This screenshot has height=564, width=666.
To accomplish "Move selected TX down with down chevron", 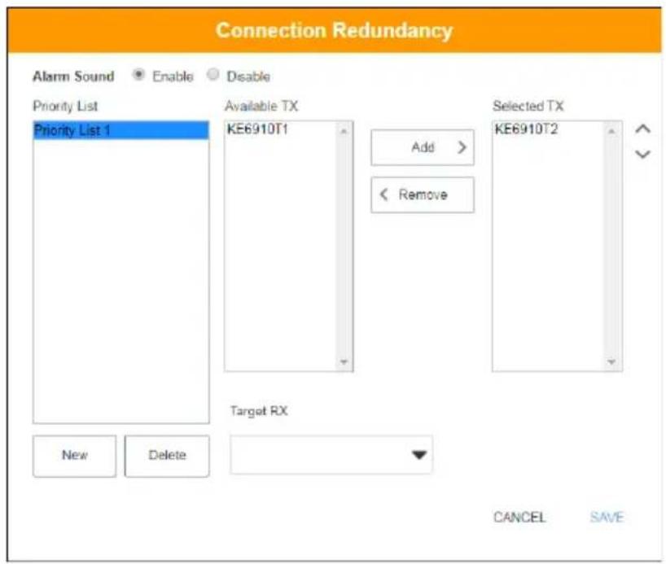I will point(642,154).
